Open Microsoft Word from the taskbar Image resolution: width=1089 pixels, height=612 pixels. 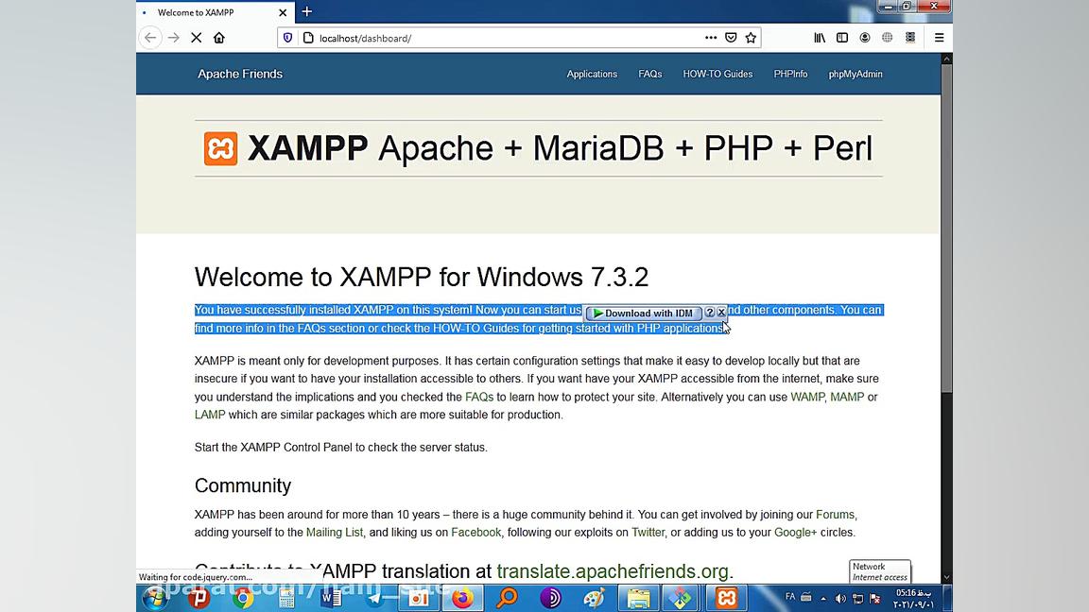click(331, 598)
